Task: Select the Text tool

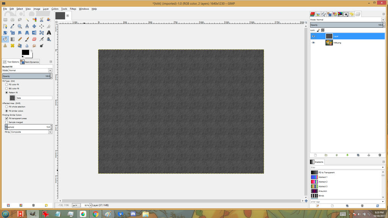Action: 49,33
